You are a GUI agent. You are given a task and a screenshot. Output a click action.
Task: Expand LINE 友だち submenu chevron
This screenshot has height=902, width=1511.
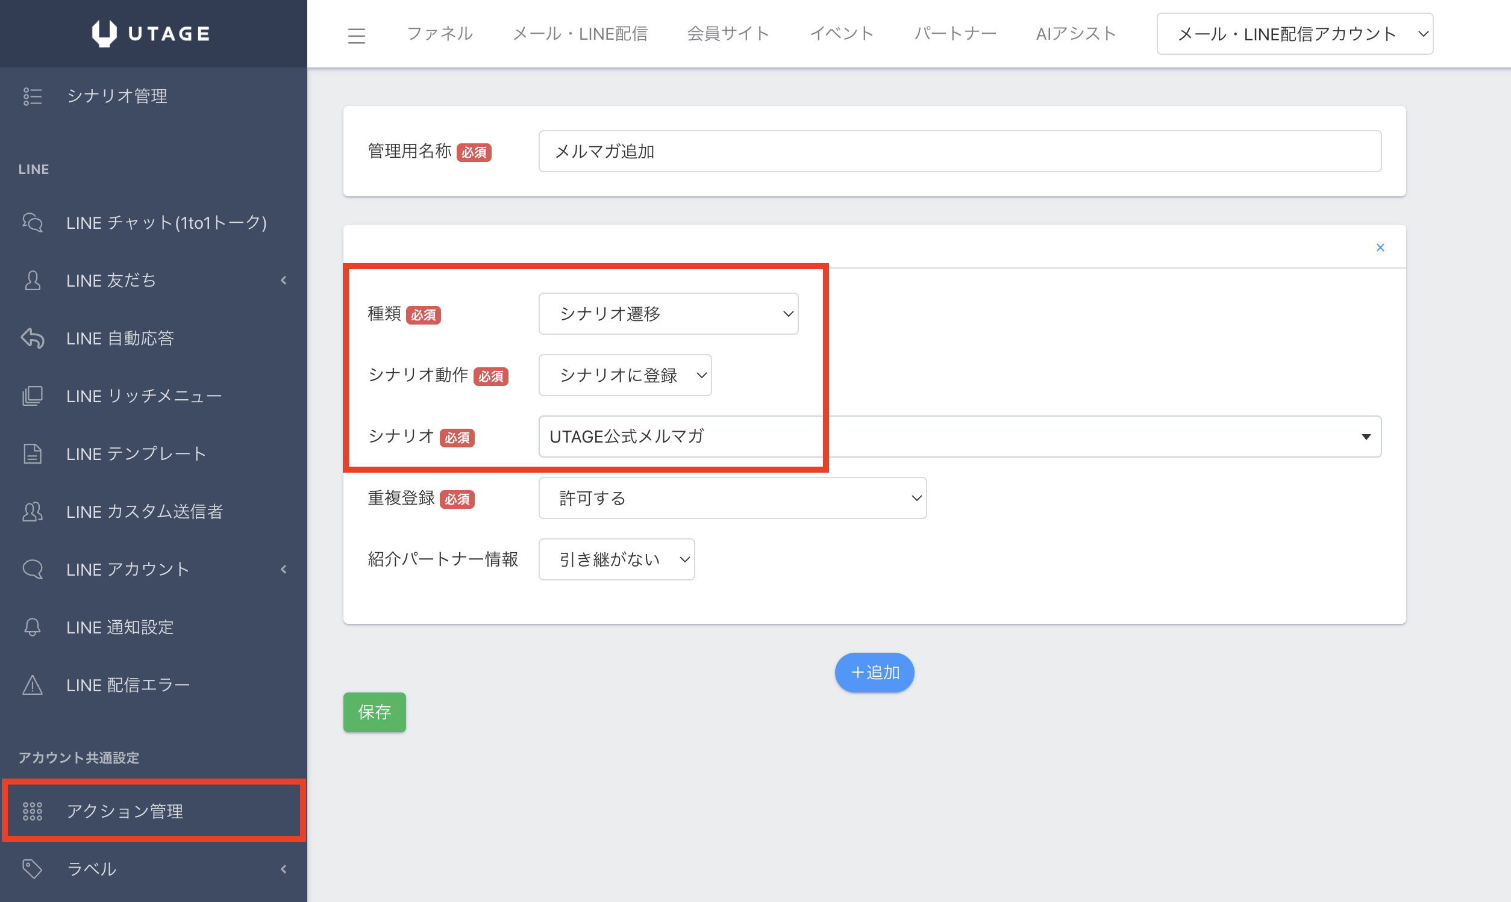(283, 280)
